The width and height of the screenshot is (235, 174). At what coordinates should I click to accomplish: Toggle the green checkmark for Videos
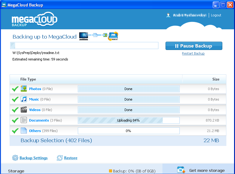pyautogui.click(x=15, y=110)
